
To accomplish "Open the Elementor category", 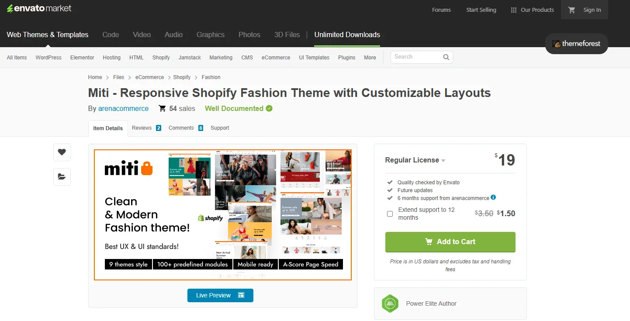I will 82,58.
